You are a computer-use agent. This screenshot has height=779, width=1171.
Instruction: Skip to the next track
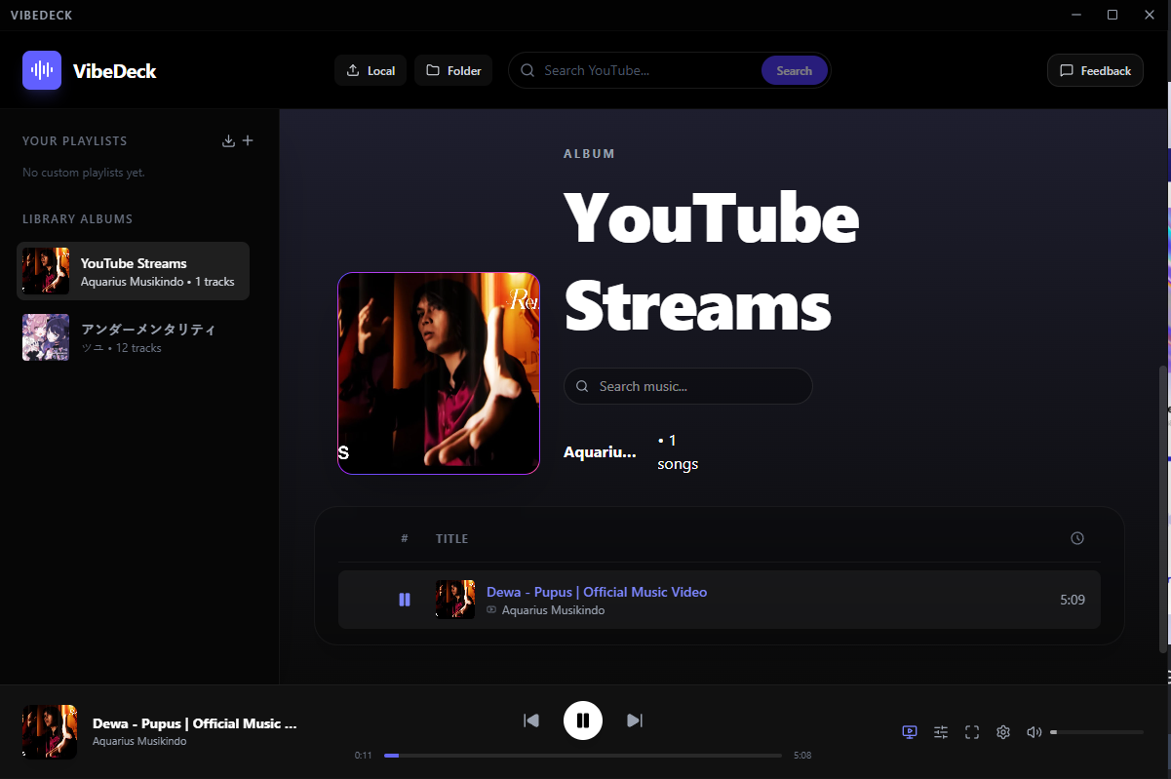click(x=635, y=721)
